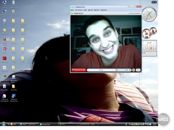Click the CPU meter gadget
Screen dimensions: 174x130
click(x=149, y=33)
